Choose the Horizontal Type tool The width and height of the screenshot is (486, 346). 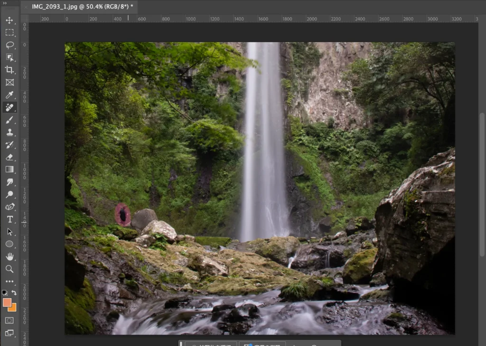(x=9, y=219)
